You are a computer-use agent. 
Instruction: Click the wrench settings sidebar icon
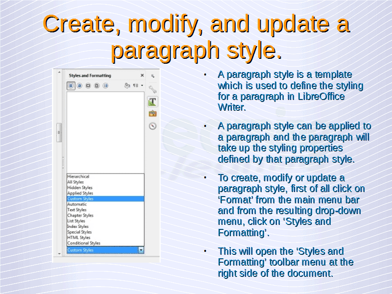coord(153,90)
